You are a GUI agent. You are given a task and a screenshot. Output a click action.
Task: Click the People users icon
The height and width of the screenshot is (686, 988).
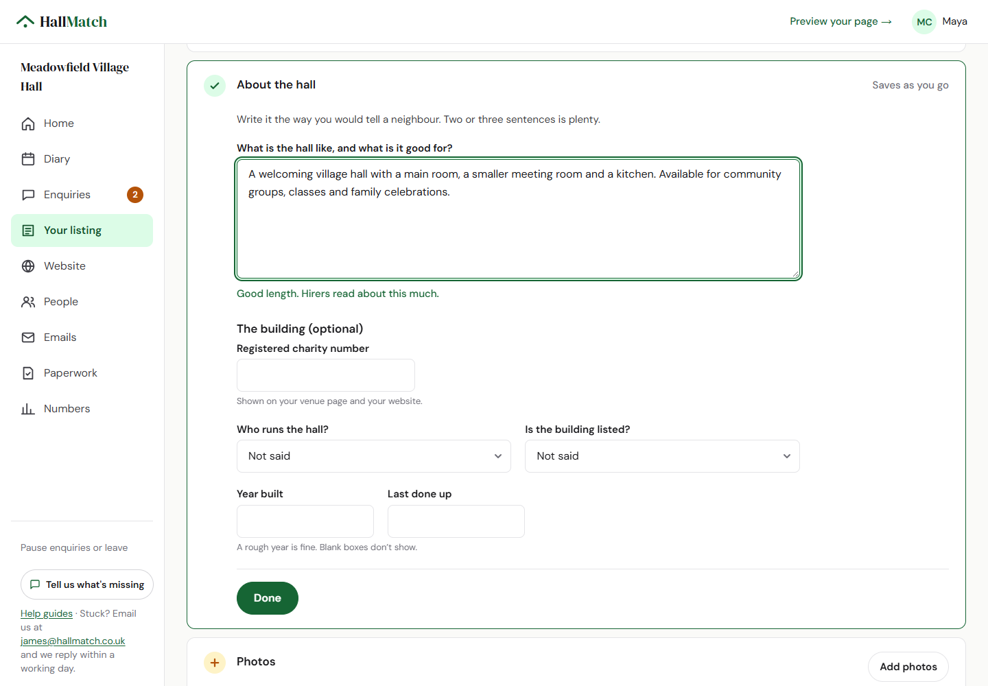click(28, 302)
